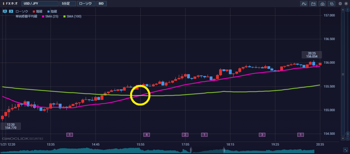The image size is (350, 154).
Task: Open the technical indicator settings icon
Action: pyautogui.click(x=303, y=3)
